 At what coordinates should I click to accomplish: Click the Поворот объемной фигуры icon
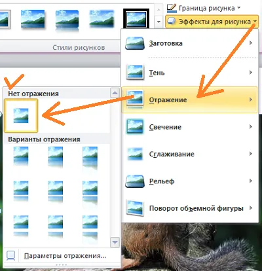[135, 208]
